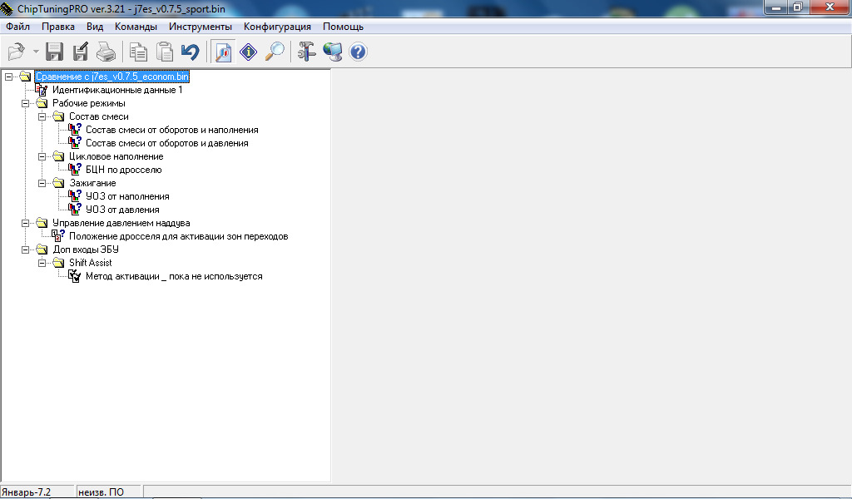Click the неизв. ПО status bar entry
Image resolution: width=852 pixels, height=499 pixels.
point(109,492)
